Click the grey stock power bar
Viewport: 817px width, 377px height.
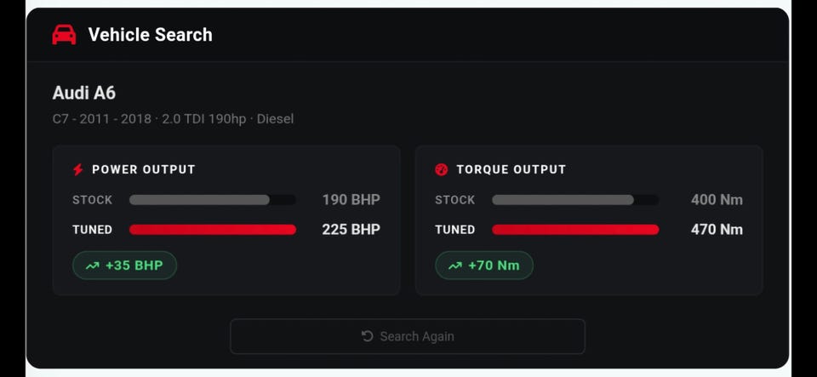point(199,200)
